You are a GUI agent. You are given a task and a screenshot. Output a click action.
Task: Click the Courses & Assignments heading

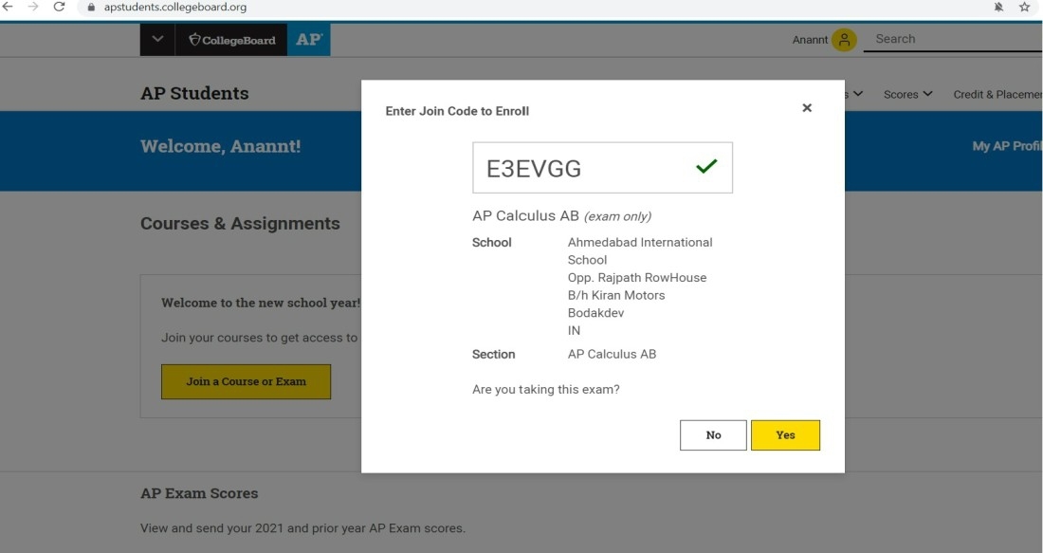[x=240, y=224]
